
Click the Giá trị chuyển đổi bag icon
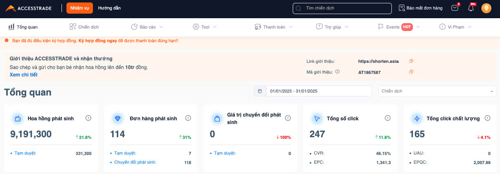(217, 119)
